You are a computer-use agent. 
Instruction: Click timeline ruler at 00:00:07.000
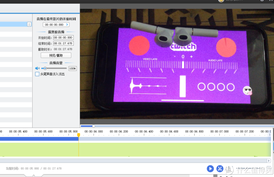click(x=220, y=131)
